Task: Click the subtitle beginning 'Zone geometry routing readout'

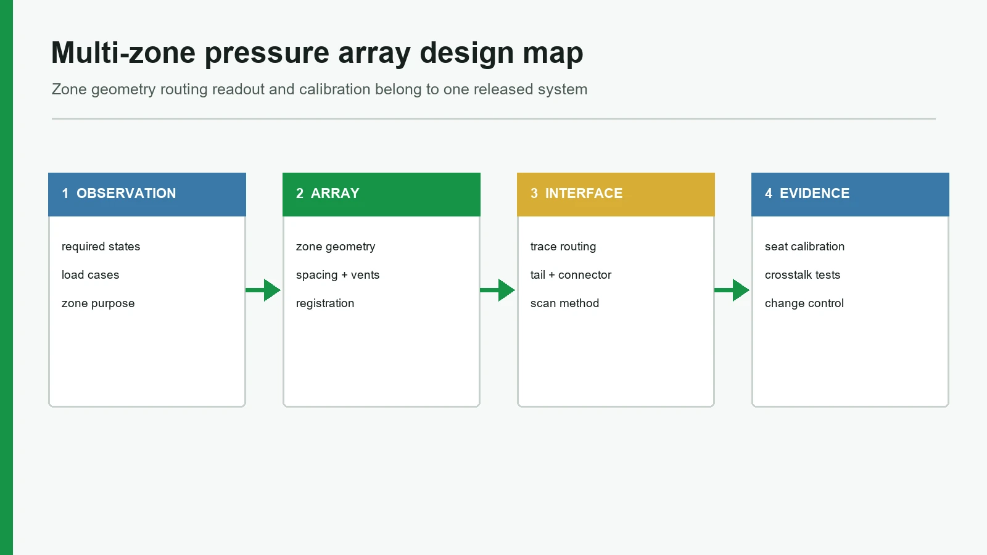Action: (320, 89)
